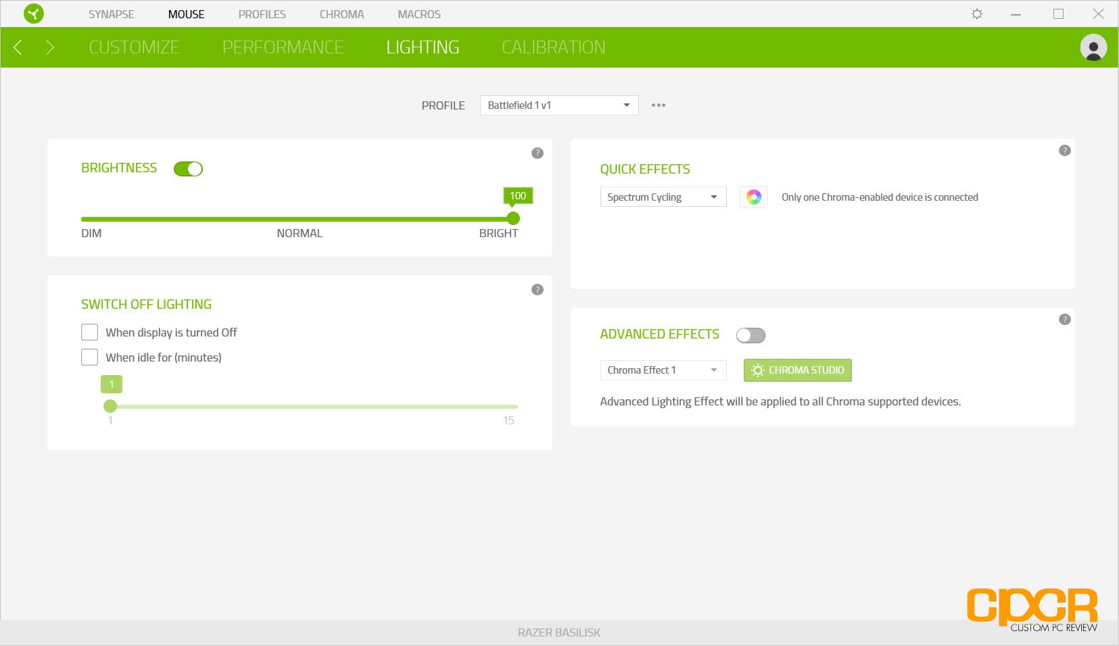Click the idle slider maximum label 15
The image size is (1119, 646).
coord(508,420)
